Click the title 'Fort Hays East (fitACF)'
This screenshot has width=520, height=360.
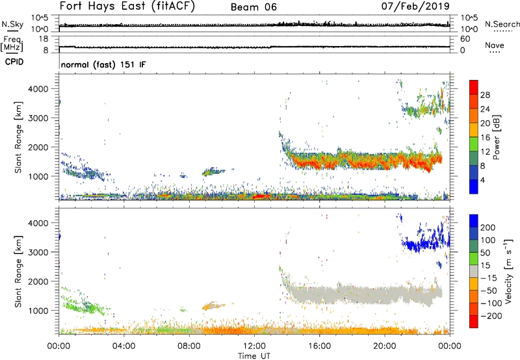[127, 6]
